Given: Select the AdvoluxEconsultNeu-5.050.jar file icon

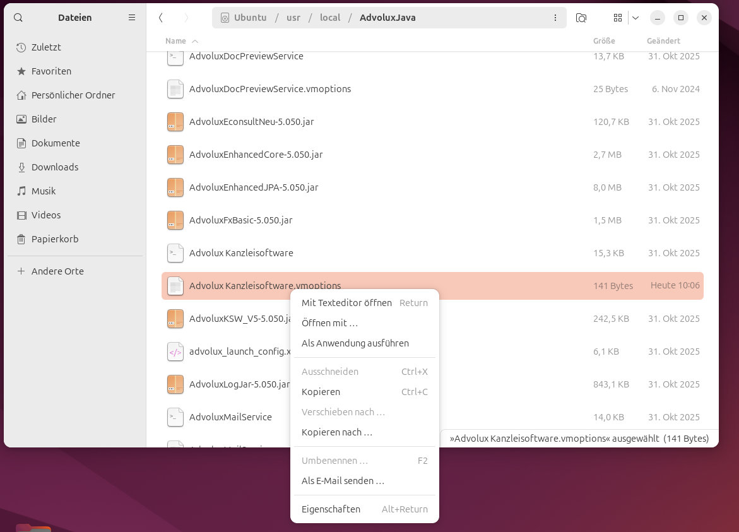Looking at the screenshot, I should click(x=175, y=122).
